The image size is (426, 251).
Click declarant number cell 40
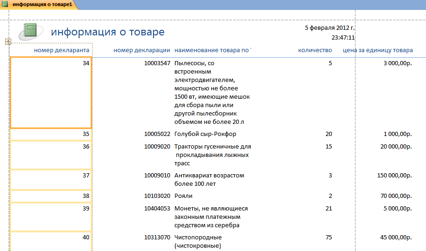pyautogui.click(x=51, y=242)
